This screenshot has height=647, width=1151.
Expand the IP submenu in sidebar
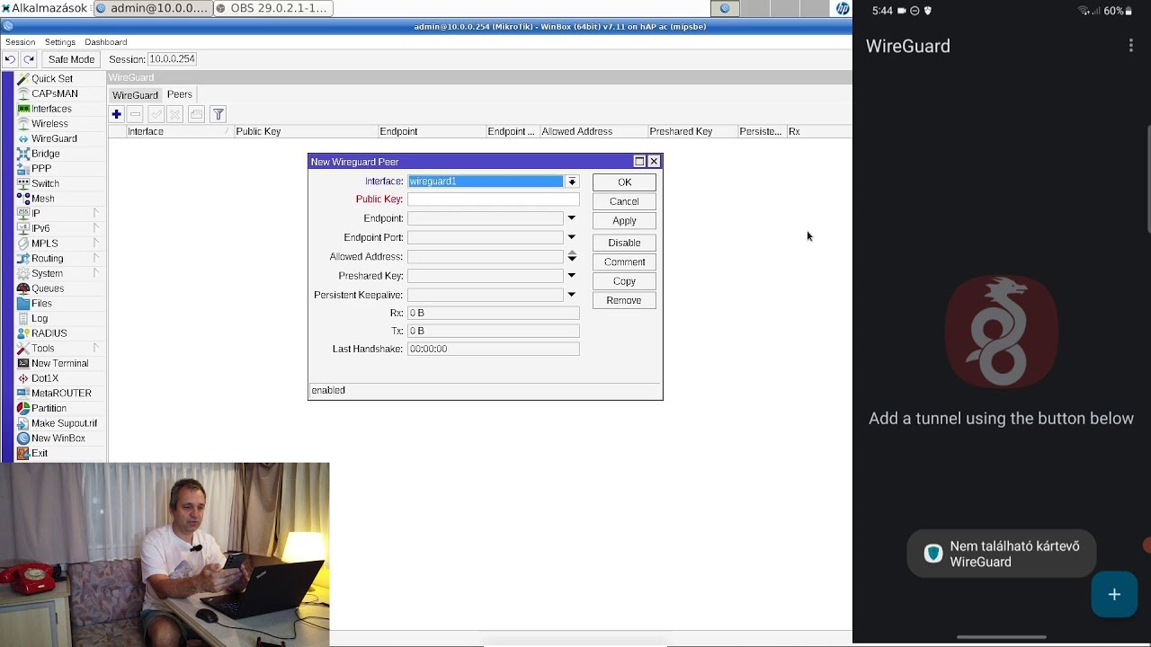click(x=95, y=214)
